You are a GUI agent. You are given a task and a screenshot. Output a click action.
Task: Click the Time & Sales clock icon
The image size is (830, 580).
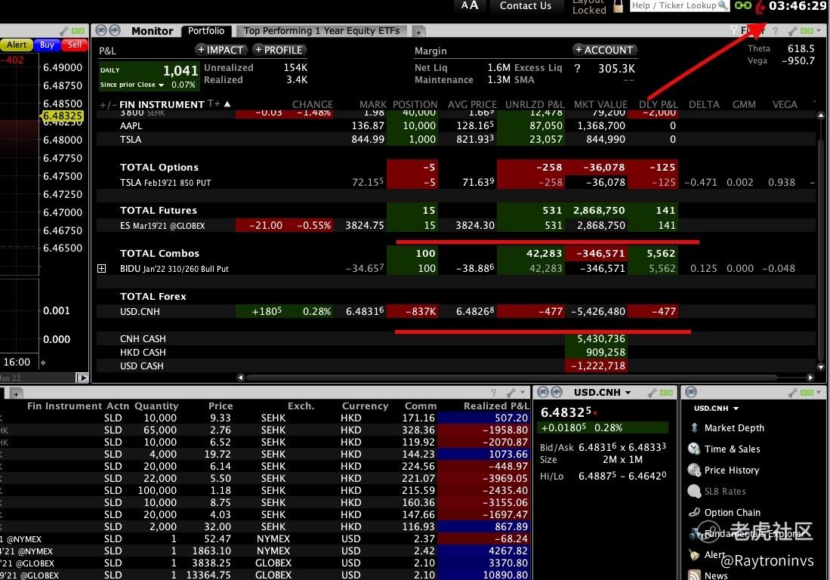[x=694, y=449]
